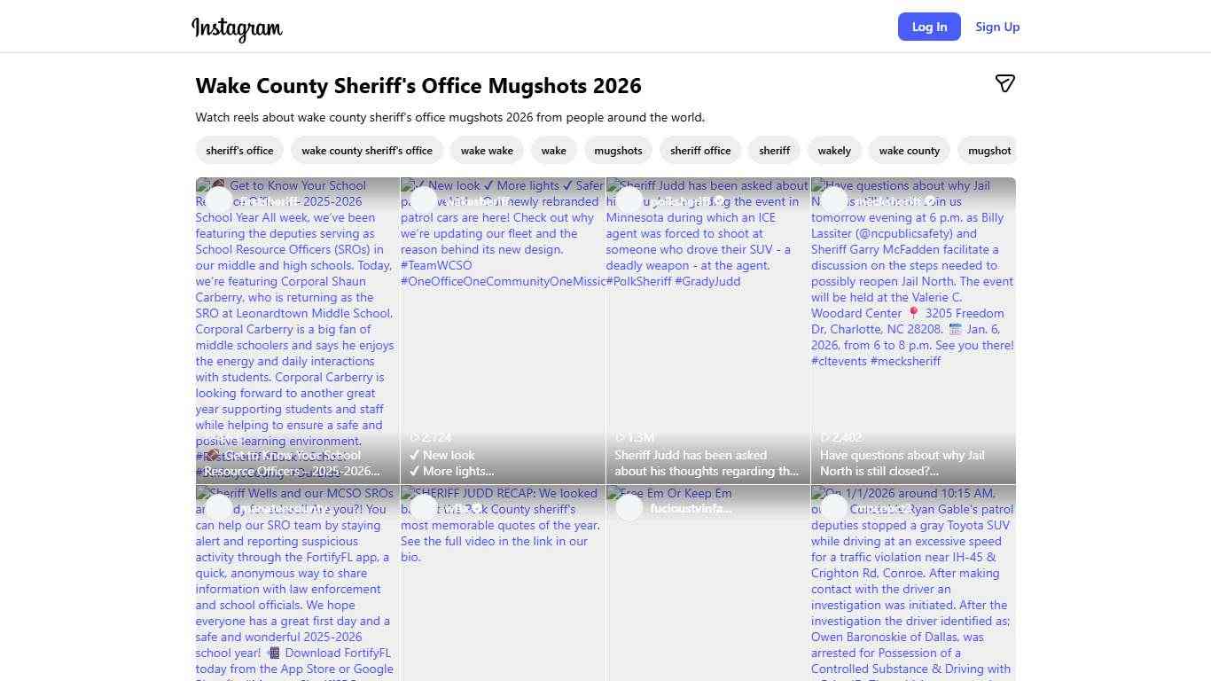Viewport: 1211px width, 681px height.
Task: Click the Instagram logo
Action: point(236,28)
